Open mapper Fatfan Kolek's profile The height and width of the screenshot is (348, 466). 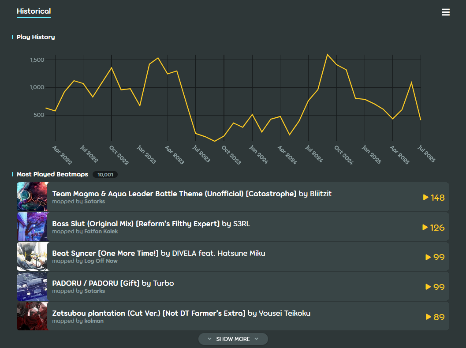click(101, 231)
